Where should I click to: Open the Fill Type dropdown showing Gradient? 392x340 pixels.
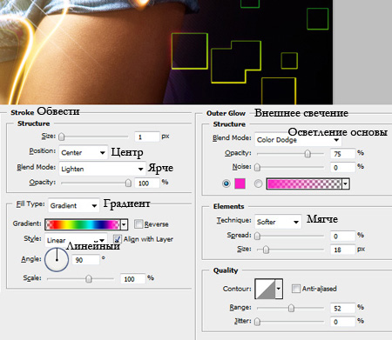pos(74,205)
